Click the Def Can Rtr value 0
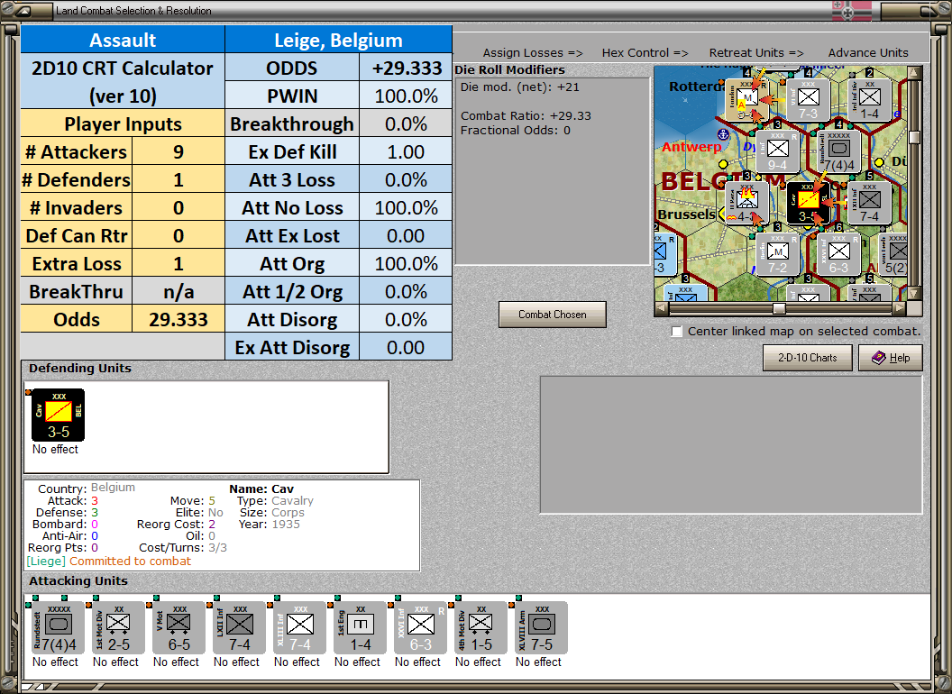 (178, 235)
